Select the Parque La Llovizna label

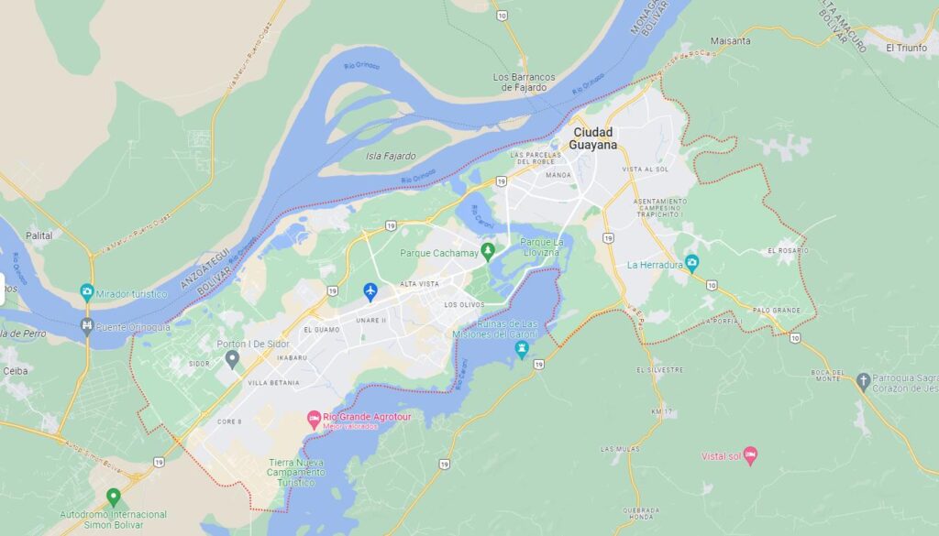(x=541, y=247)
